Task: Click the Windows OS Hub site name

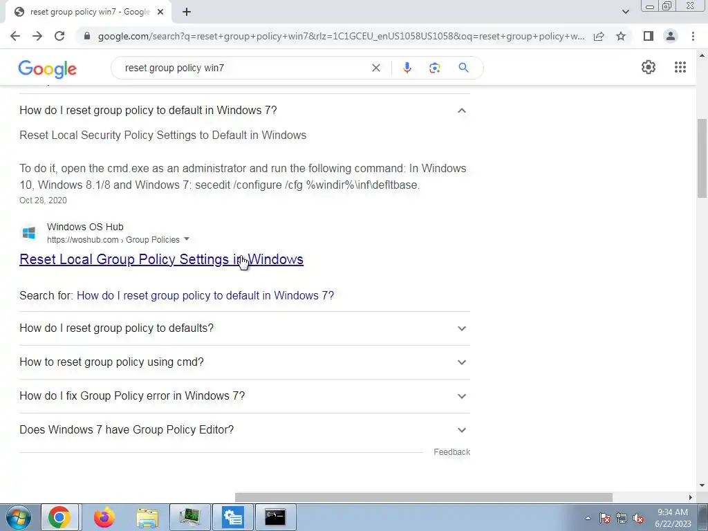Action: pyautogui.click(x=85, y=227)
